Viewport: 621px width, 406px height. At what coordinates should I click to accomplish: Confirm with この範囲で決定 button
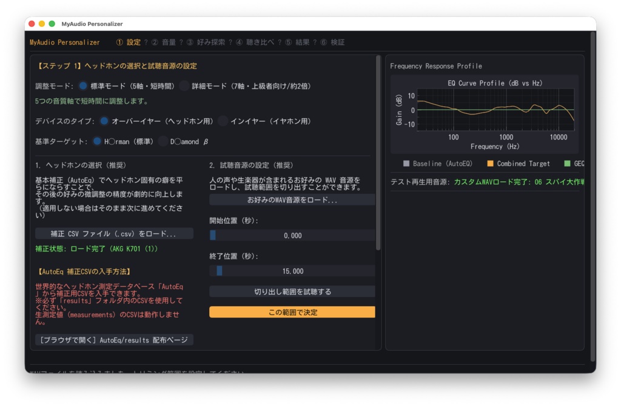(292, 312)
